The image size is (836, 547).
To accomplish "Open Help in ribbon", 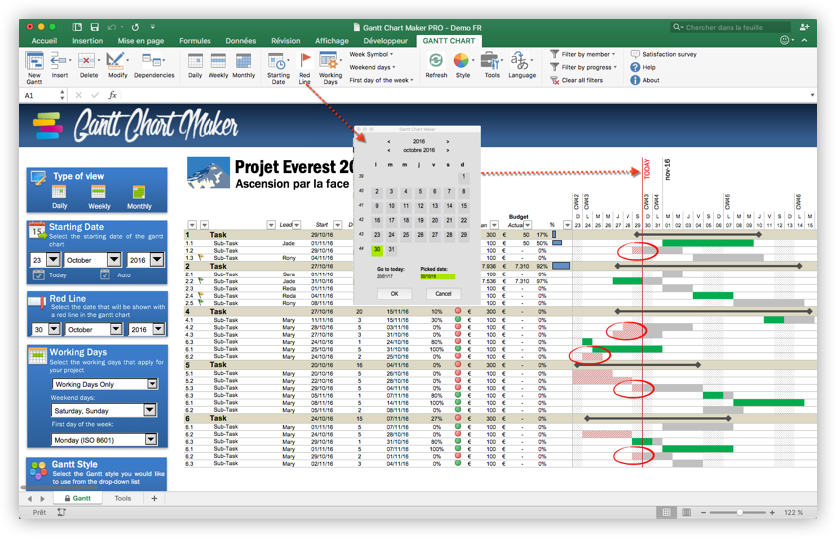I will (x=643, y=67).
